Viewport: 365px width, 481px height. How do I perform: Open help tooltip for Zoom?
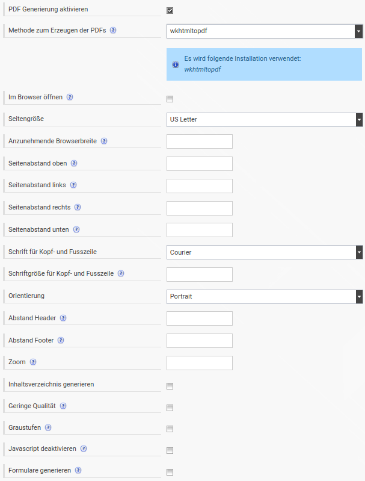coord(33,362)
